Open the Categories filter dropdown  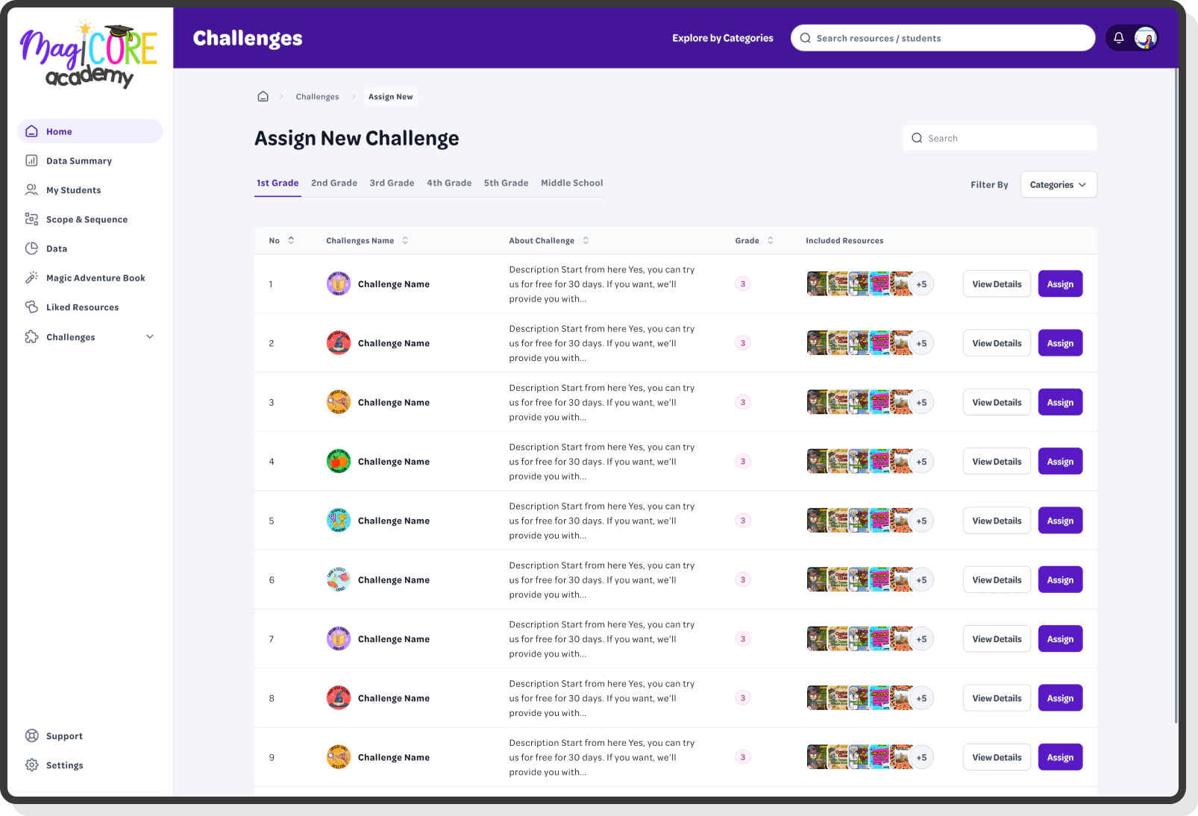(1058, 184)
